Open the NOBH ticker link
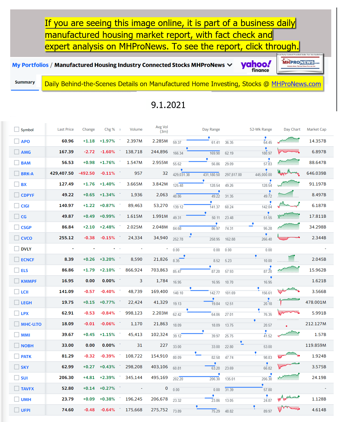This screenshot has width=353, height=422. (x=27, y=346)
